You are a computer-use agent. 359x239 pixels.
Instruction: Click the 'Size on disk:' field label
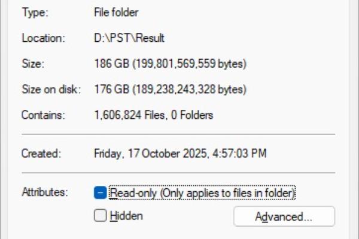pos(51,89)
